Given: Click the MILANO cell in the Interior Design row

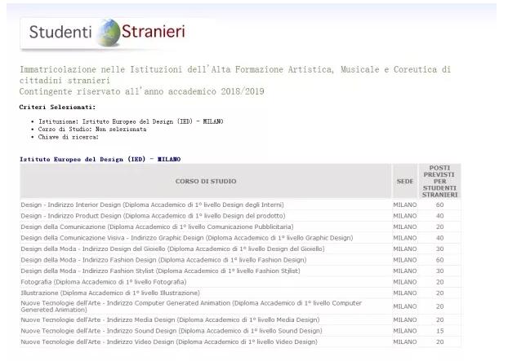Looking at the screenshot, I should pos(405,205).
